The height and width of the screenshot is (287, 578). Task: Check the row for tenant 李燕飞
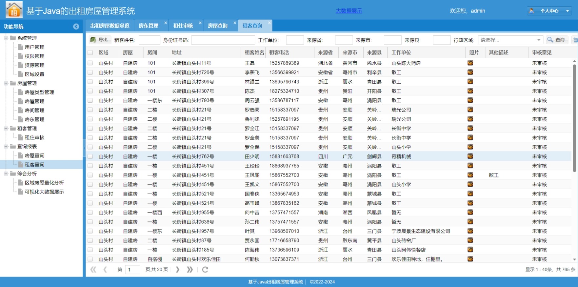click(90, 72)
